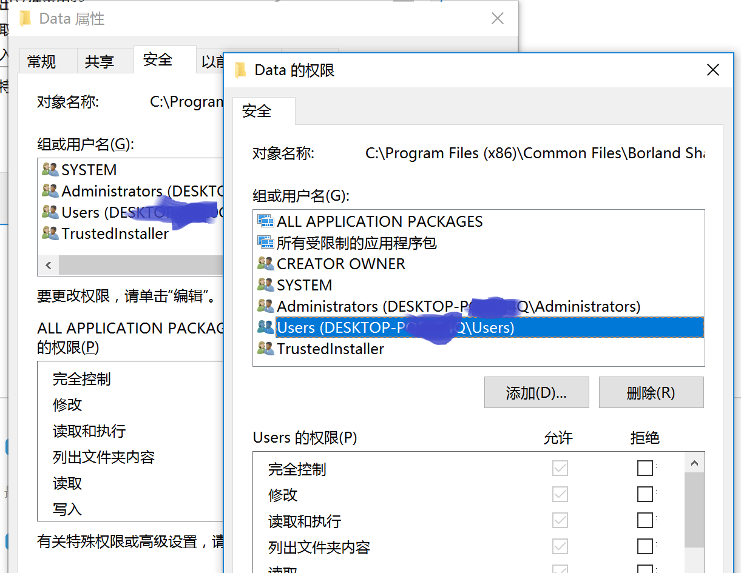This screenshot has height=573, width=741.
Task: Click the 所有受限制的应用程序包 entry icon
Action: coord(265,242)
